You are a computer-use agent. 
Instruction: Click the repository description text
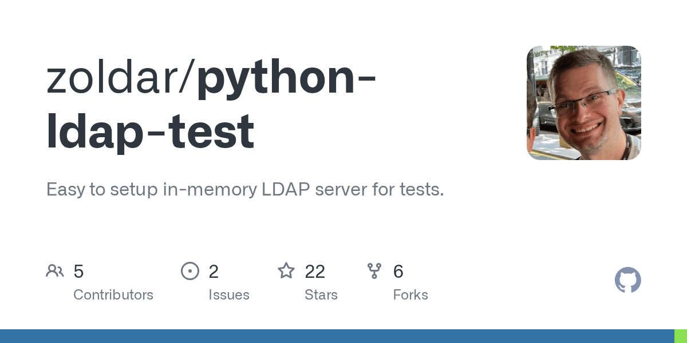245,190
